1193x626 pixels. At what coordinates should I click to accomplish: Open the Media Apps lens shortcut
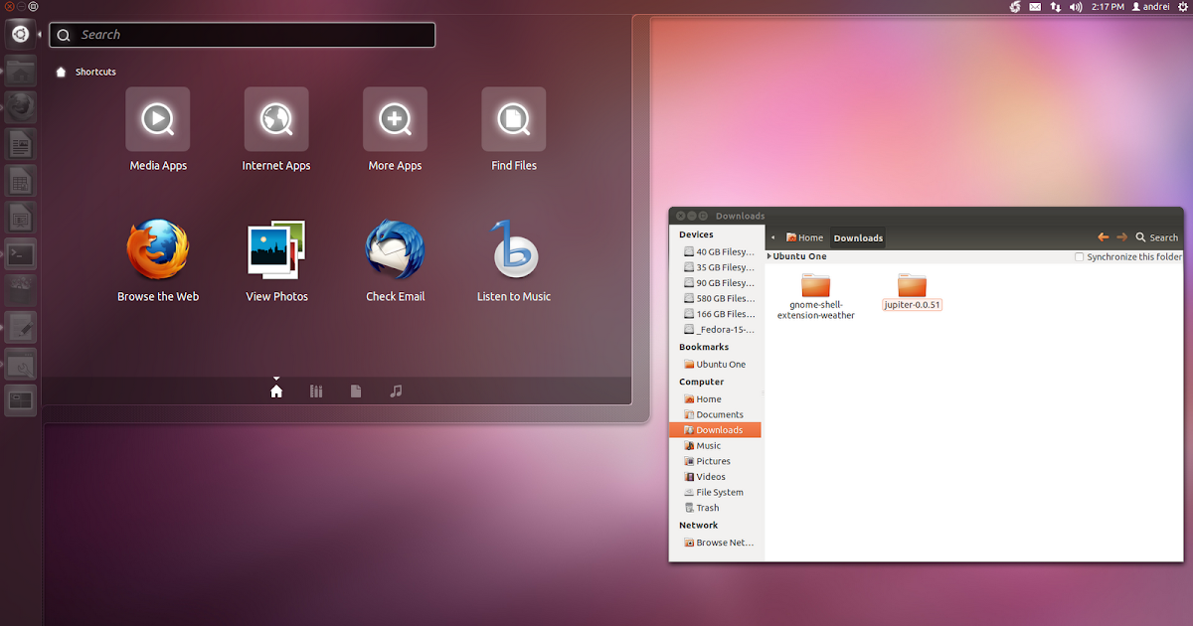(x=157, y=119)
